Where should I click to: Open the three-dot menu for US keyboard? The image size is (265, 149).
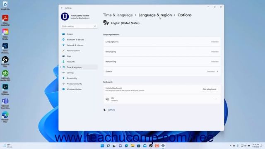click(216, 99)
